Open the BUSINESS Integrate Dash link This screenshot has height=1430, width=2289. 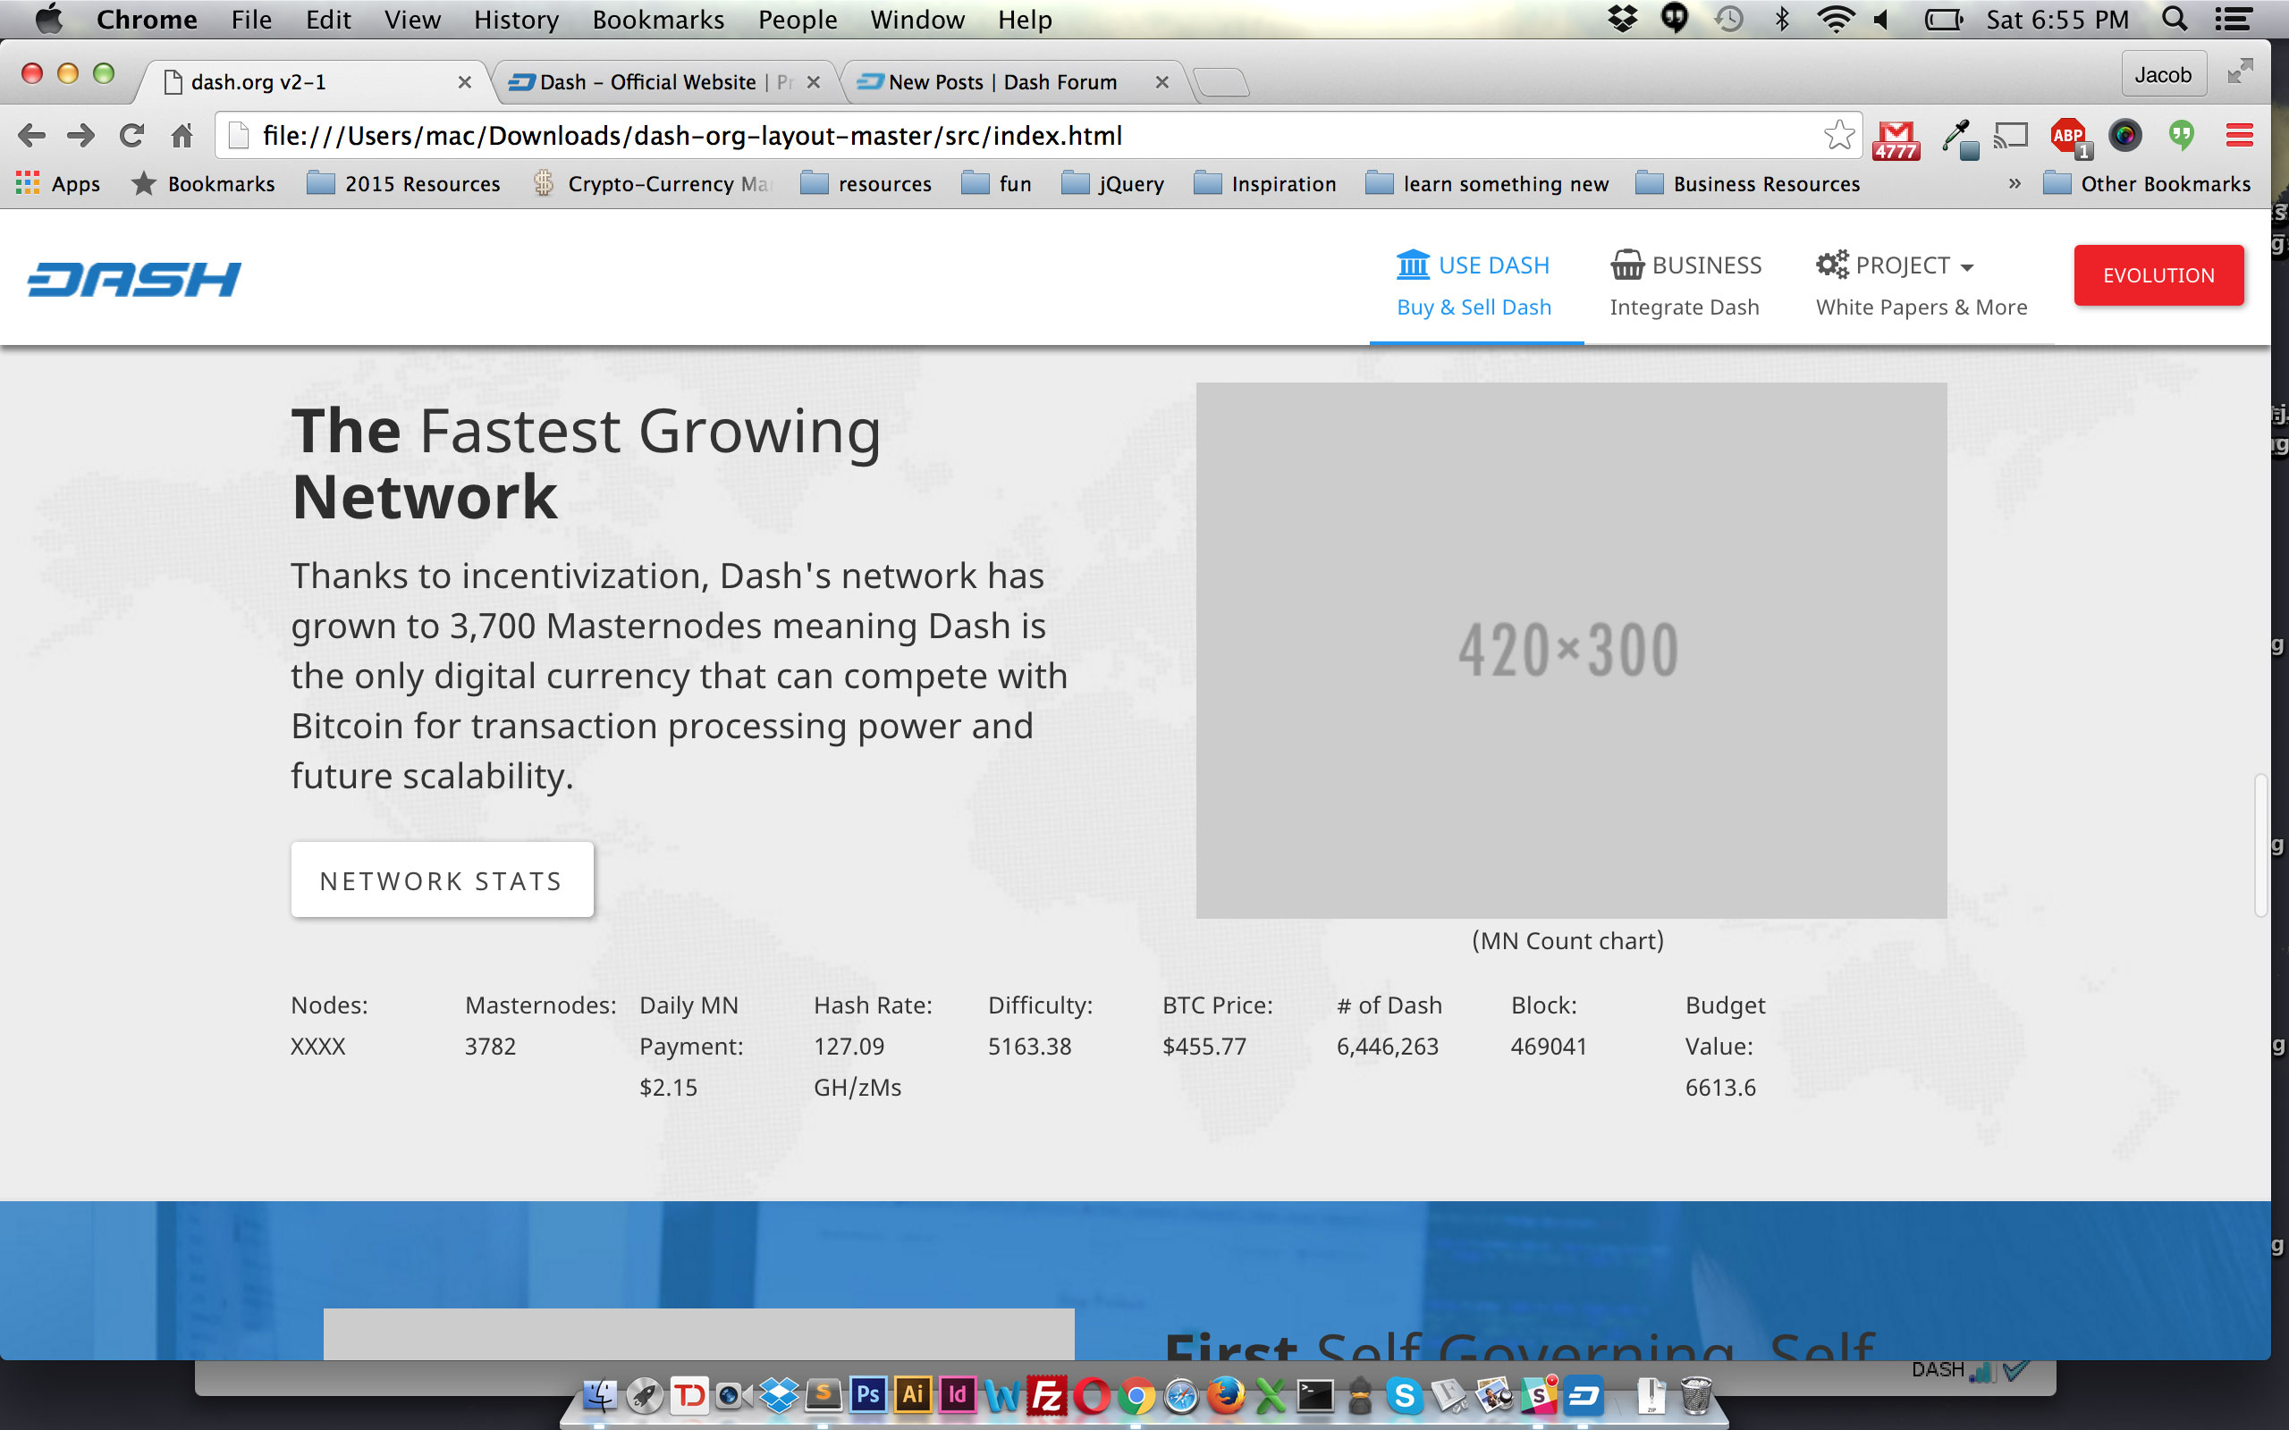click(1685, 285)
